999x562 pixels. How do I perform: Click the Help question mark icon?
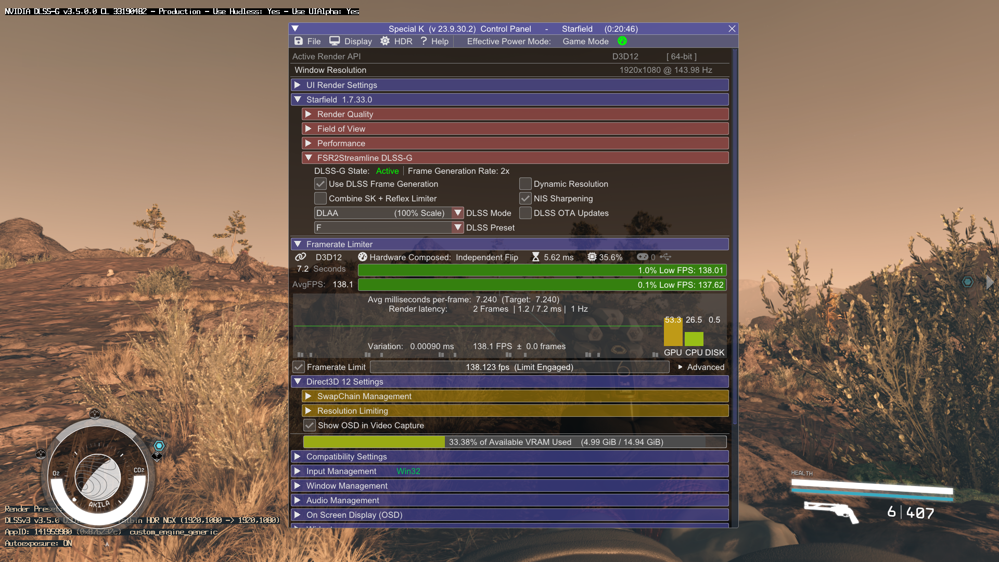click(x=424, y=41)
